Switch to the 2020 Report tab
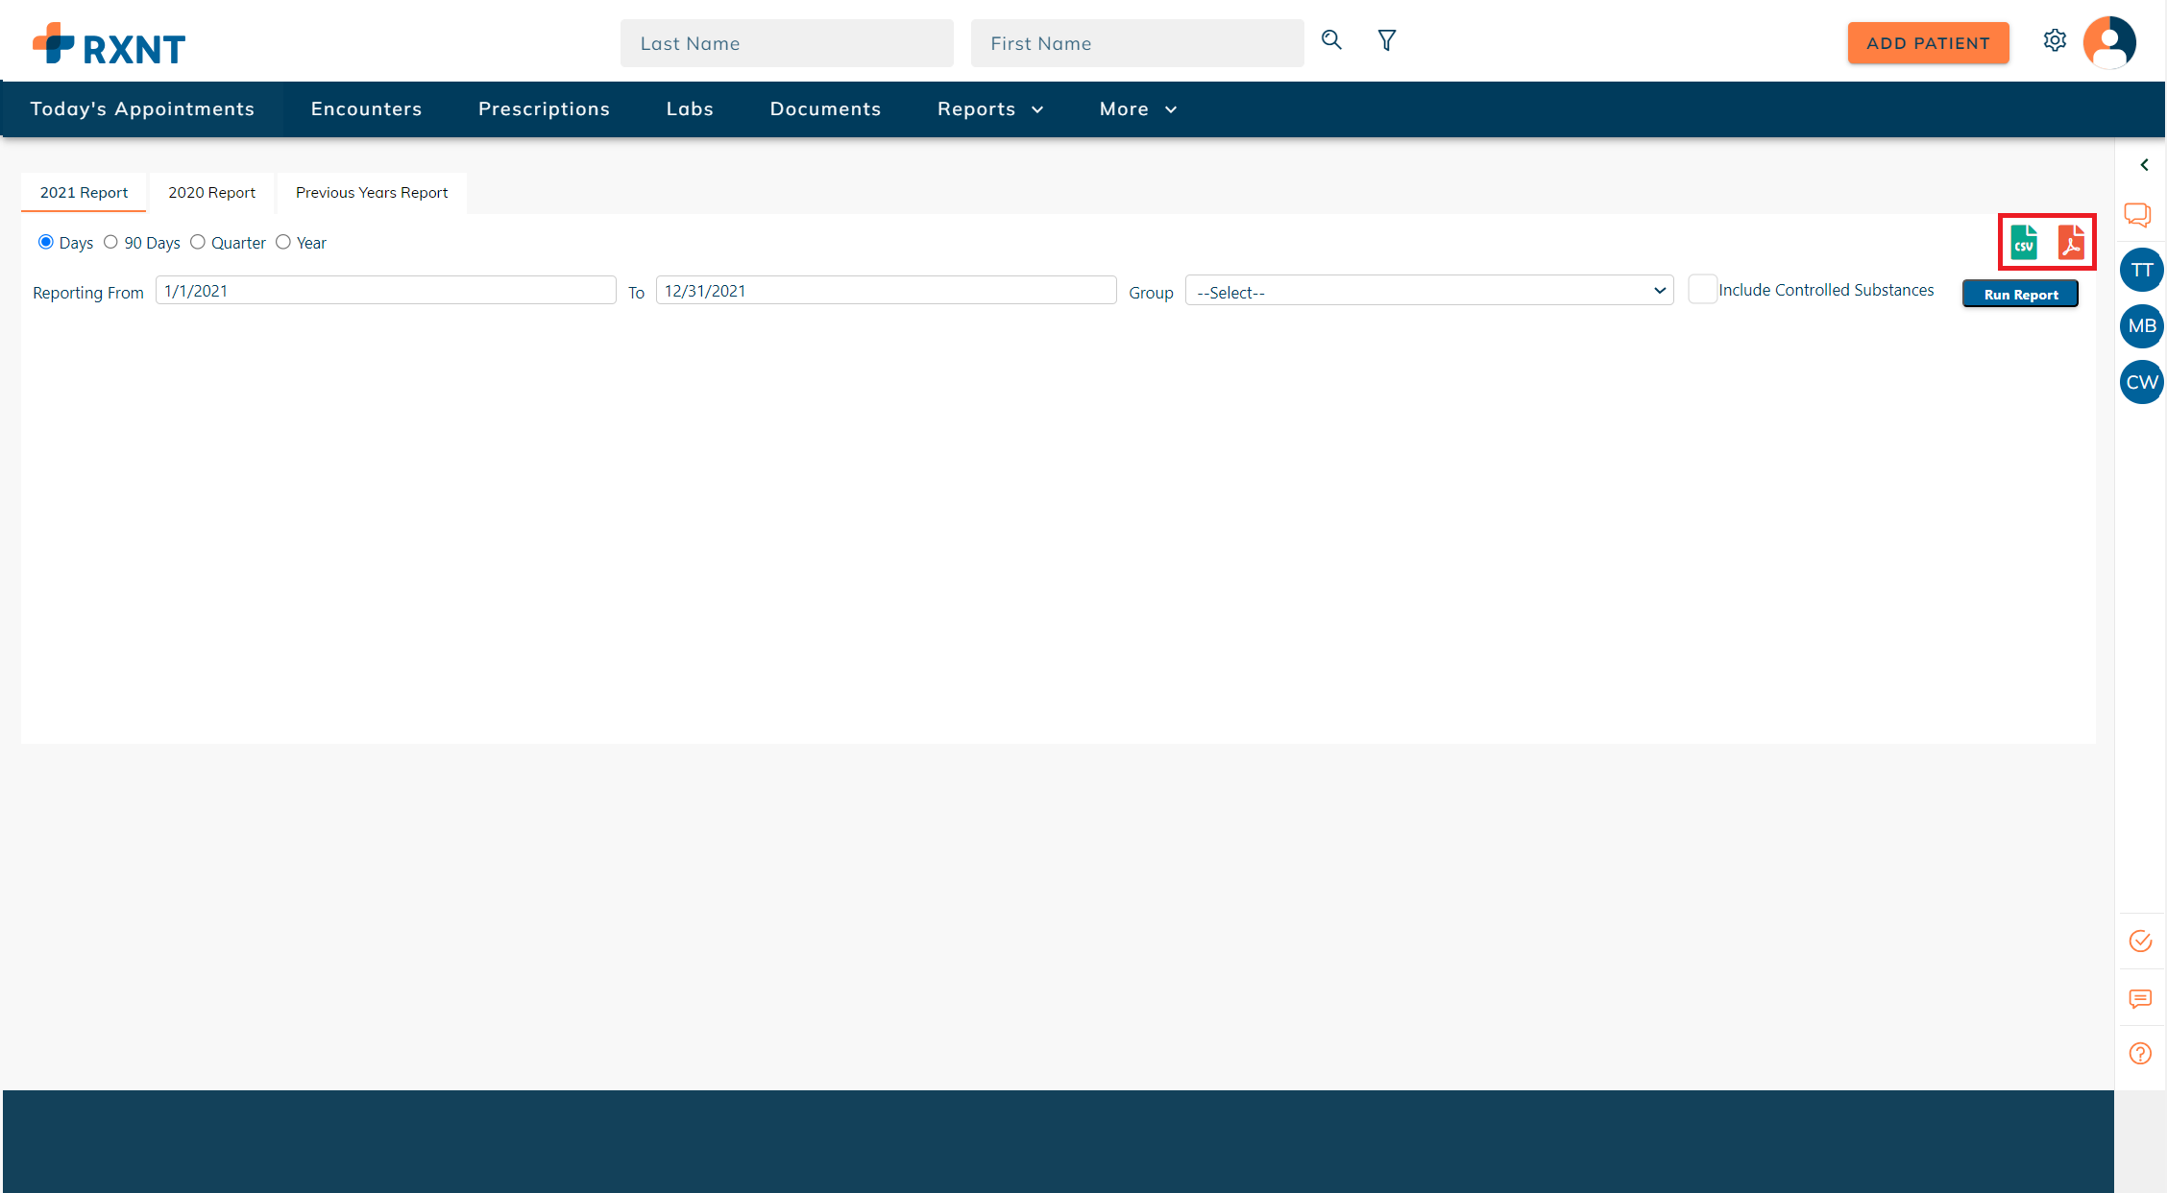Viewport: 2167px width, 1193px height. (211, 193)
